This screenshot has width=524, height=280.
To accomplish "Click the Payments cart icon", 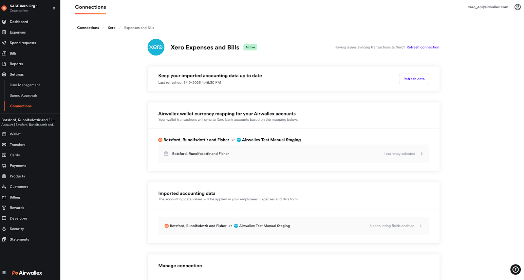I will click(x=4, y=166).
